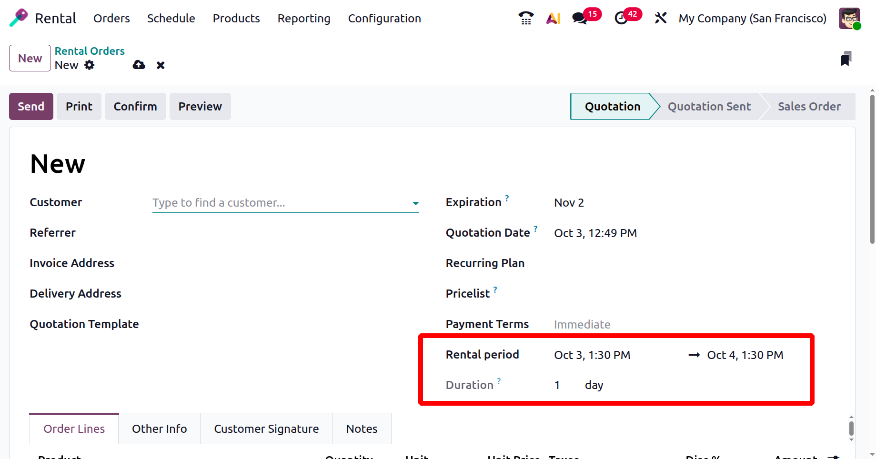The image size is (876, 459).
Task: Open the activities clock icon with 42 badge
Action: coord(621,18)
